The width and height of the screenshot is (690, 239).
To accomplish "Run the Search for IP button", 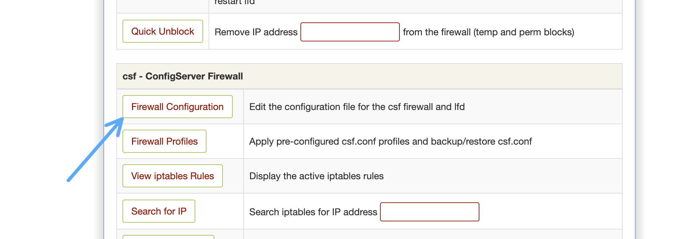I will click(x=159, y=211).
